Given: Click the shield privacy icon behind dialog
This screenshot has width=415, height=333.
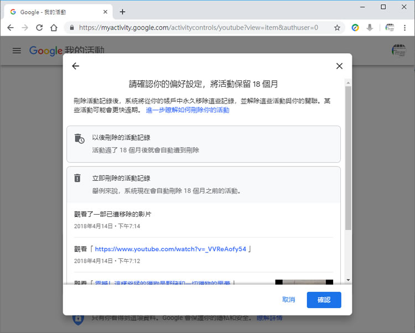Looking at the screenshot, I should tap(79, 319).
